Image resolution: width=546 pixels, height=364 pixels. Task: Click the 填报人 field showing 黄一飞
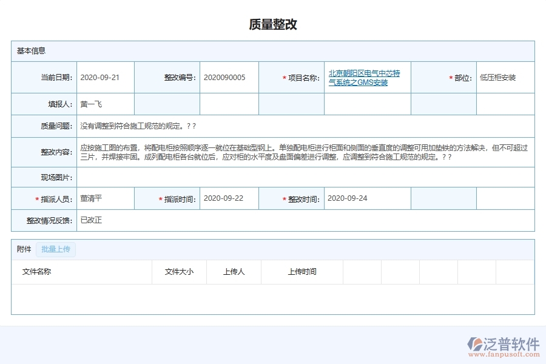(91, 104)
